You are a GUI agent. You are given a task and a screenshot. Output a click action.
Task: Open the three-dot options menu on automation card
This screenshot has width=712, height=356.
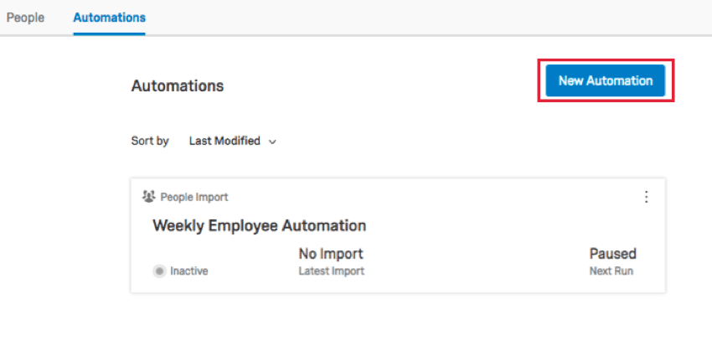(x=646, y=197)
